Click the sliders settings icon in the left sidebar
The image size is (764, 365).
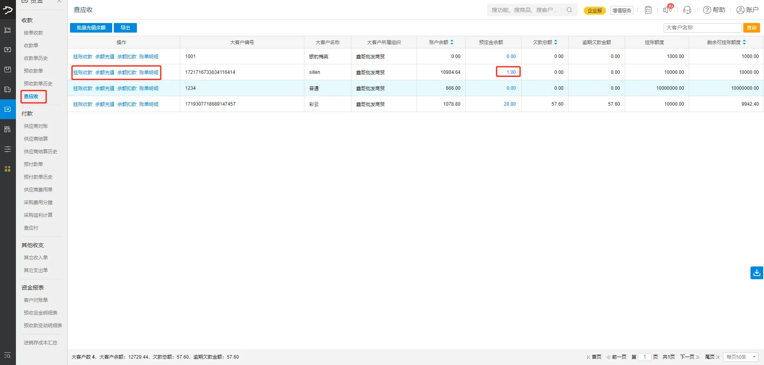(8, 149)
